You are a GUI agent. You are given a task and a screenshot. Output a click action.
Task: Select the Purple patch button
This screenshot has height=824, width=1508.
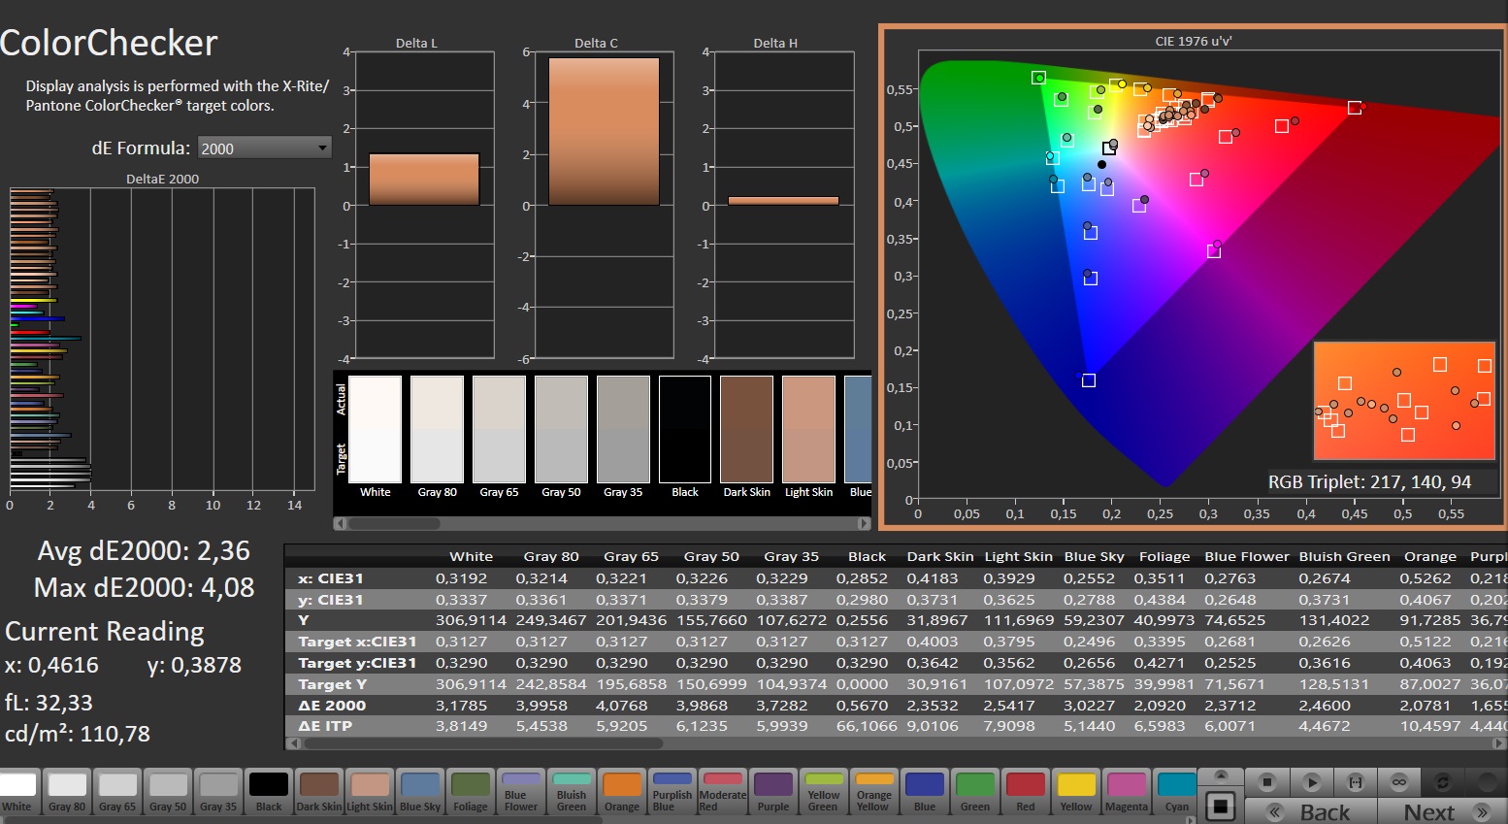pos(773,791)
